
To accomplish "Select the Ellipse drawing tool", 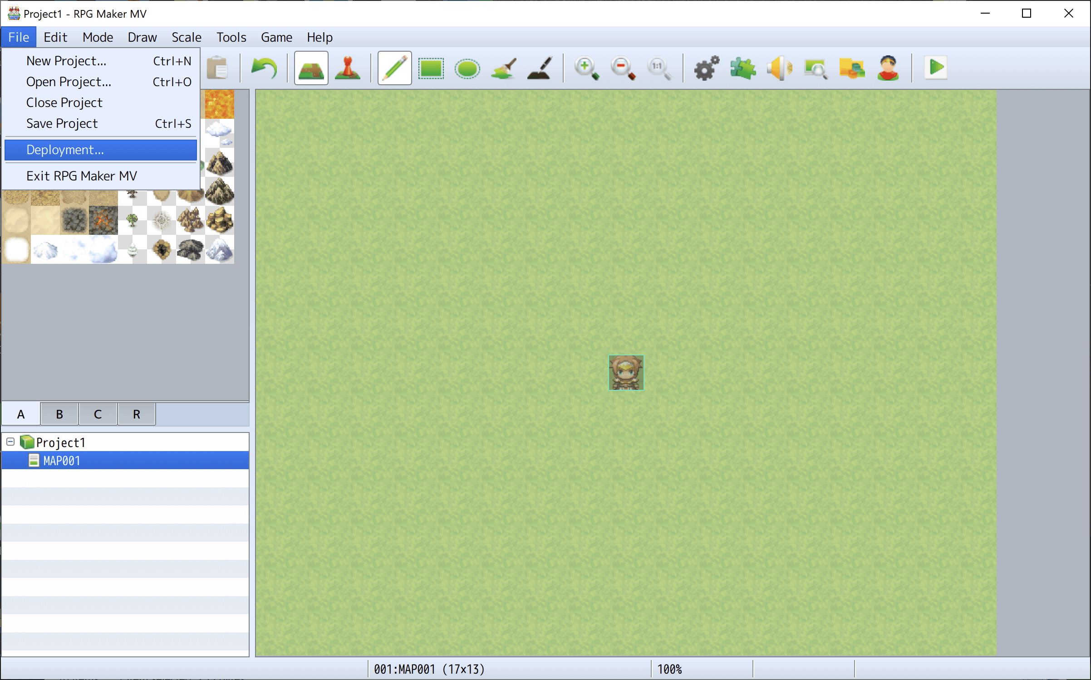I will tap(467, 68).
